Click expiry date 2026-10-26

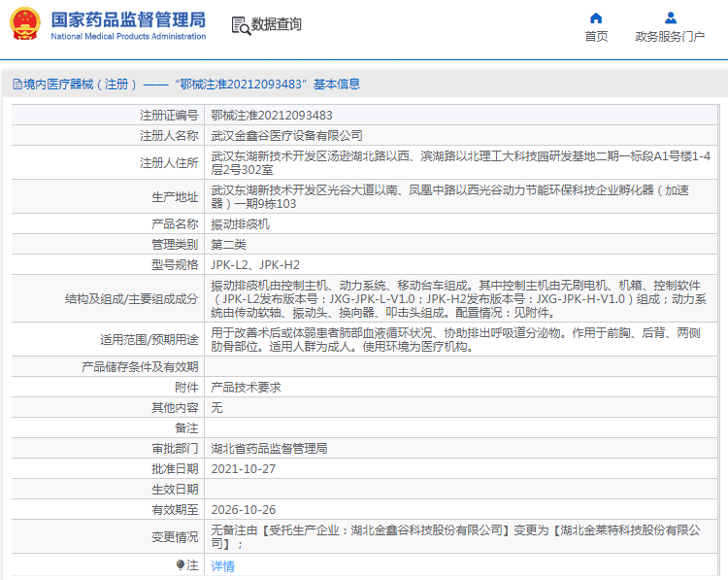(244, 510)
